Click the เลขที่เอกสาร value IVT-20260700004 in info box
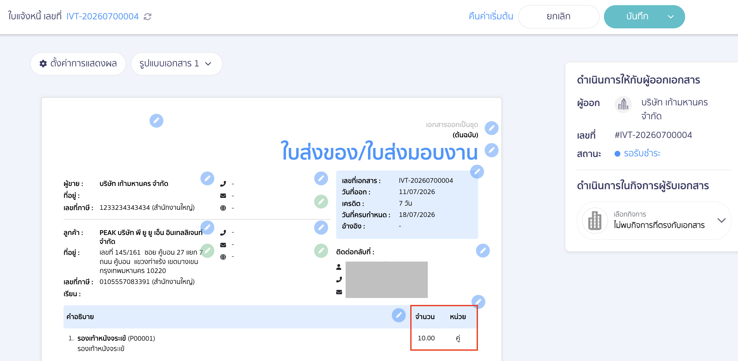Viewport: 738px width, 361px height. tap(426, 180)
